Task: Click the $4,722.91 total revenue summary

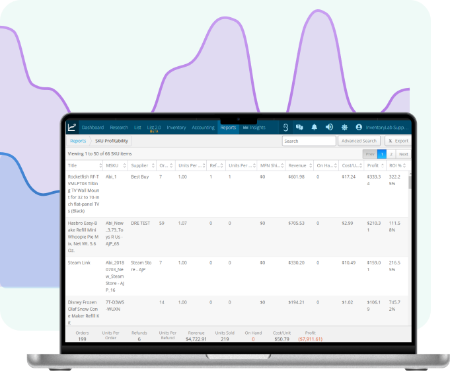Action: pyautogui.click(x=196, y=339)
